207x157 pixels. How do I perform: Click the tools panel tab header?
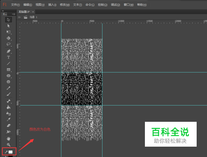(5, 14)
